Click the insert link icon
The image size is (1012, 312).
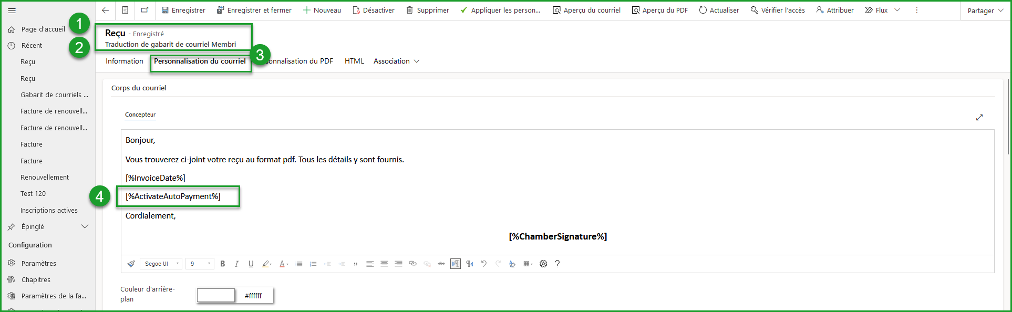coord(412,264)
